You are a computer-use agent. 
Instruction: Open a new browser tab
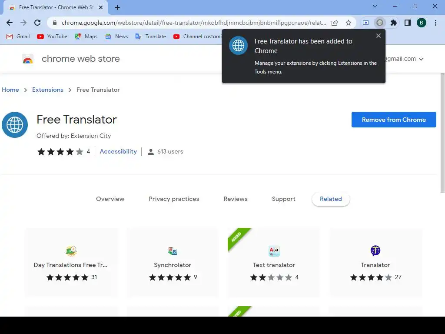point(117,8)
